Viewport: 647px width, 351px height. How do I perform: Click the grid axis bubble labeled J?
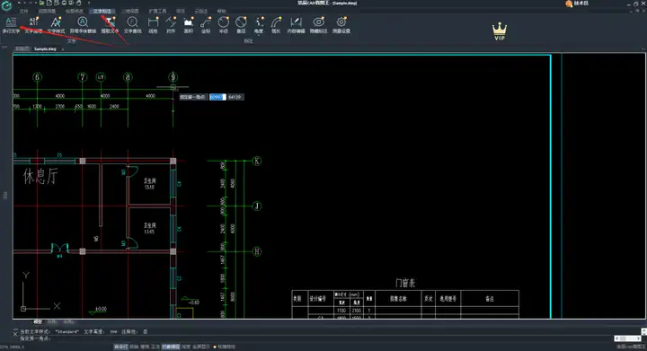pyautogui.click(x=257, y=206)
